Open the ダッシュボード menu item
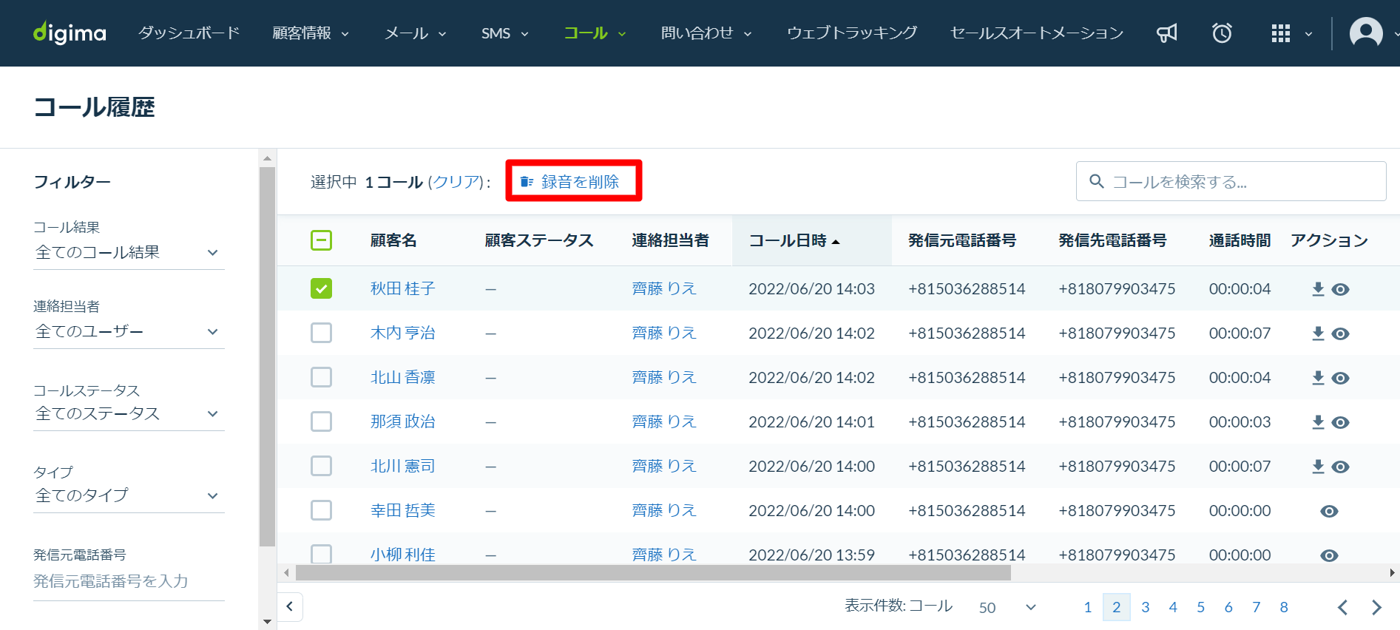The height and width of the screenshot is (630, 1400). pos(189,33)
